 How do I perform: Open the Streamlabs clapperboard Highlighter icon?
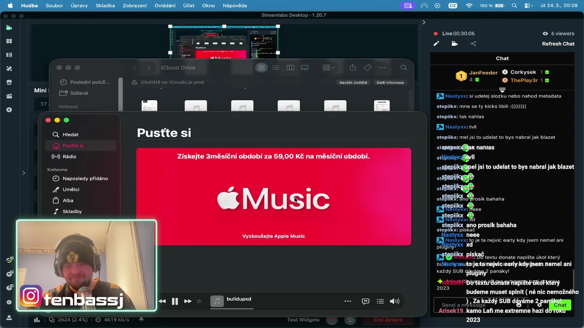pos(9,96)
